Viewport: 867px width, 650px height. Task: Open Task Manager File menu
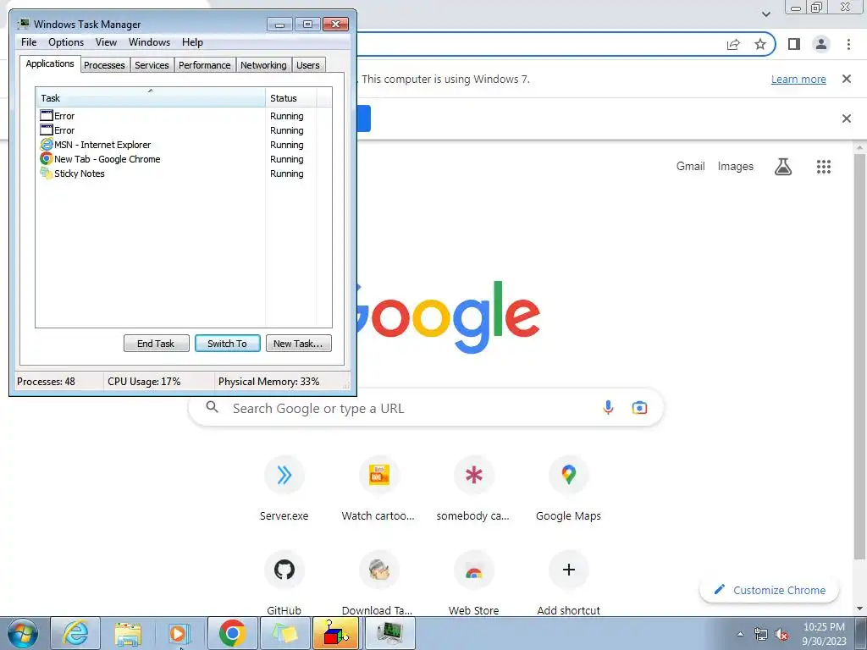(x=29, y=42)
